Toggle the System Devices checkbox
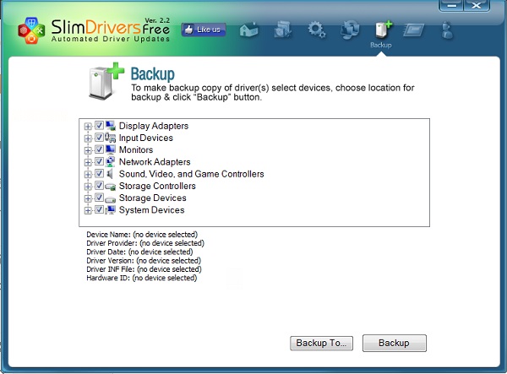 tap(99, 209)
